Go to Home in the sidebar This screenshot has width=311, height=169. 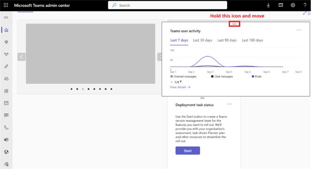point(6,30)
